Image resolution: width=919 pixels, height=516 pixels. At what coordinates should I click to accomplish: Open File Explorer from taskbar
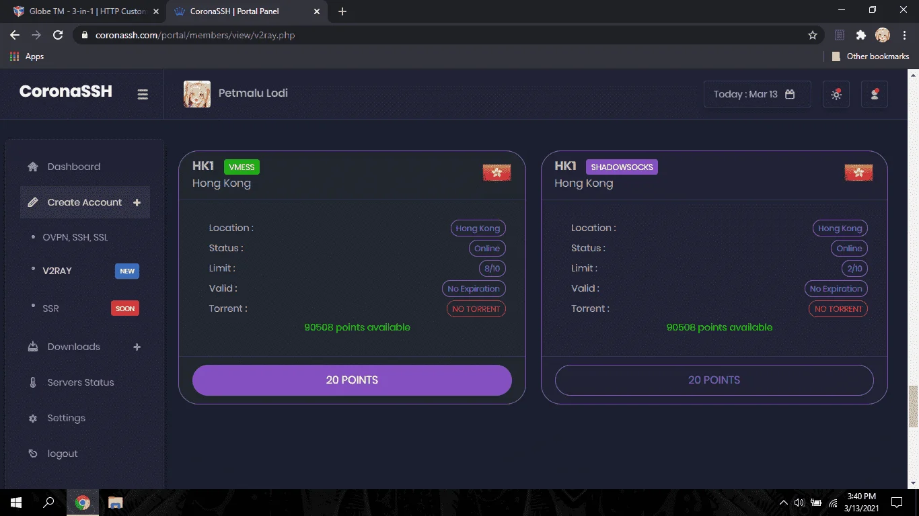[115, 503]
